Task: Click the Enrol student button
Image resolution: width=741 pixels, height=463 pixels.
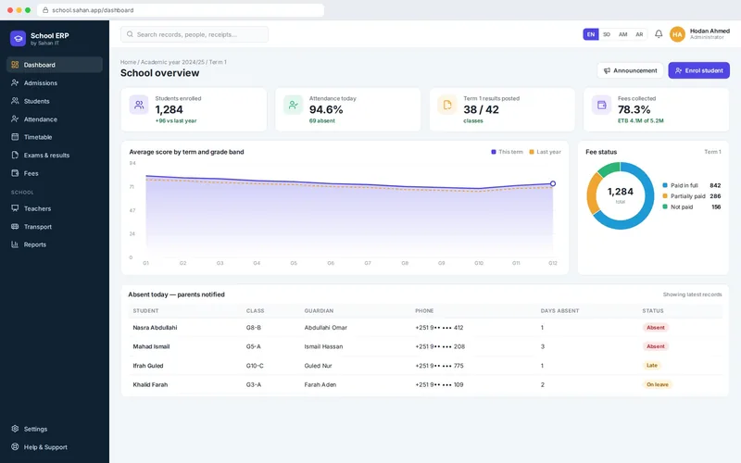Action: [699, 70]
